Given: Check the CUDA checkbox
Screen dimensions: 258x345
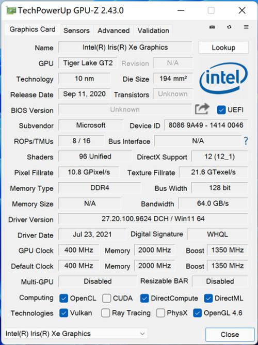Looking at the screenshot, I should tap(106, 299).
